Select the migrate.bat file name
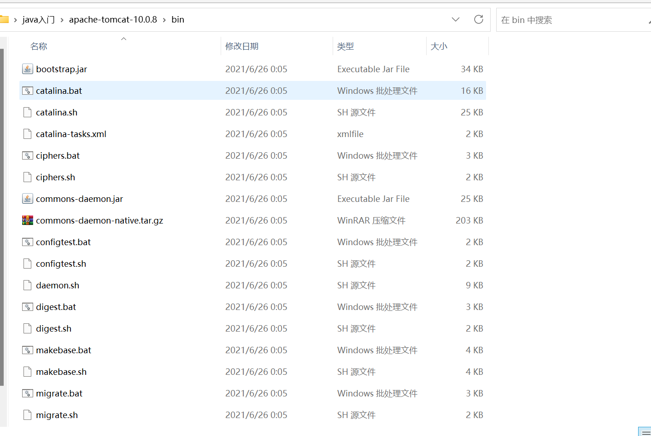 pyautogui.click(x=59, y=393)
